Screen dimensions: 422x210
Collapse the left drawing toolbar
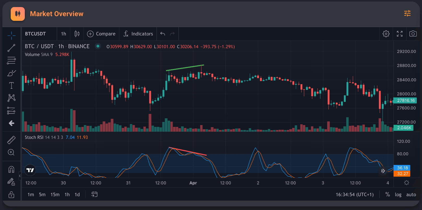tap(20, 176)
